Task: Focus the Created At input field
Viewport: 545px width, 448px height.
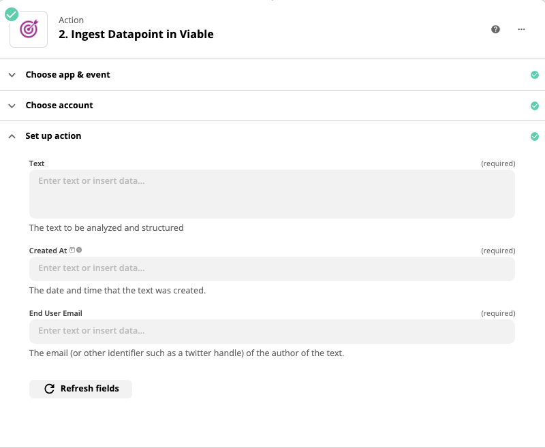Action: (x=272, y=269)
